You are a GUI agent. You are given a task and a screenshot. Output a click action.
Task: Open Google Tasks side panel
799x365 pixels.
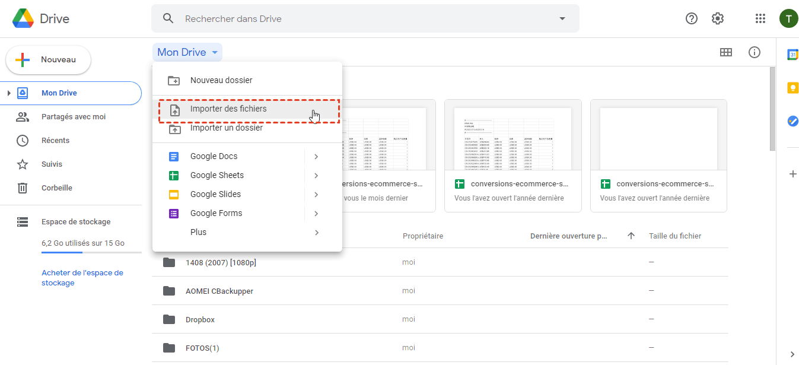(792, 121)
